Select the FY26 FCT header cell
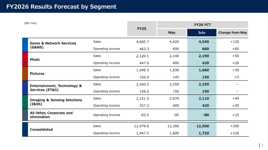The image size is (268, 150). click(x=203, y=24)
